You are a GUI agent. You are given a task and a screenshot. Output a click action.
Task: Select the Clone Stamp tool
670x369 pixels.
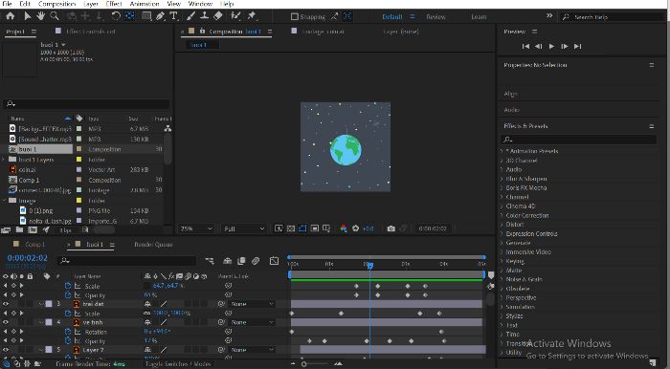click(205, 16)
